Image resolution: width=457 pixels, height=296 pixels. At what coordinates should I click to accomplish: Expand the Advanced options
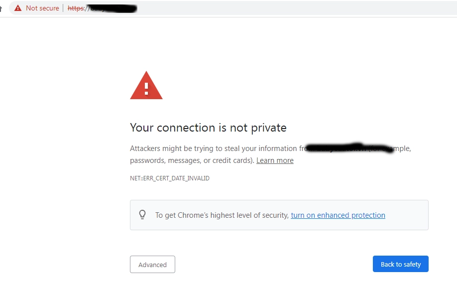click(152, 265)
